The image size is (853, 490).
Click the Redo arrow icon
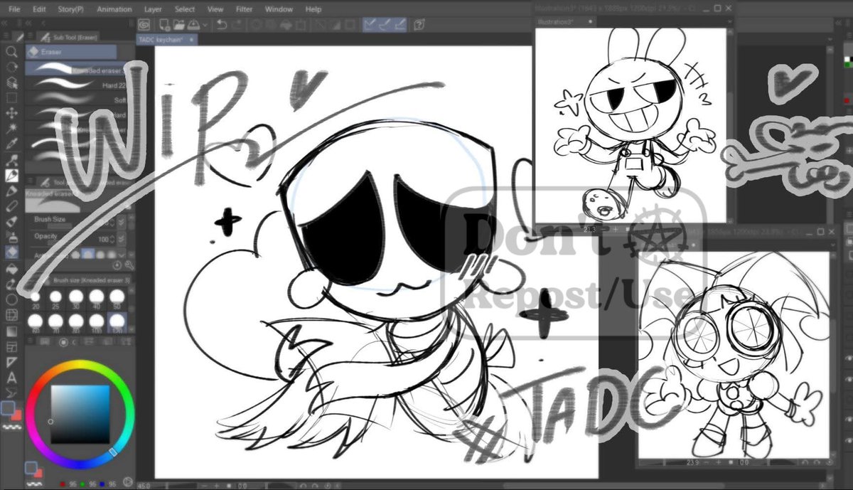[x=238, y=24]
